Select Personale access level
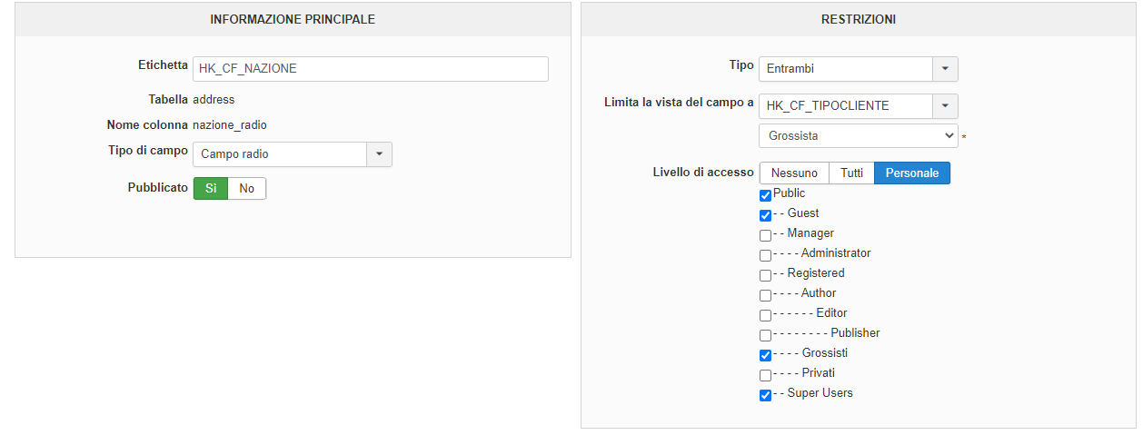1143x435 pixels. 911,173
